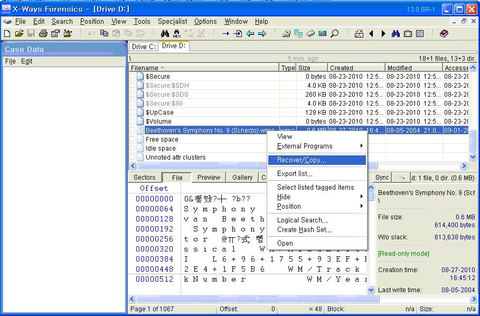Switch to the Drive C: tab
480x316 pixels.
coord(144,47)
